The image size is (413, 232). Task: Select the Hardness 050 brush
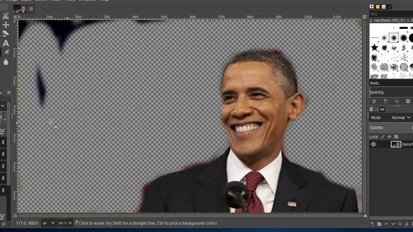click(394, 37)
